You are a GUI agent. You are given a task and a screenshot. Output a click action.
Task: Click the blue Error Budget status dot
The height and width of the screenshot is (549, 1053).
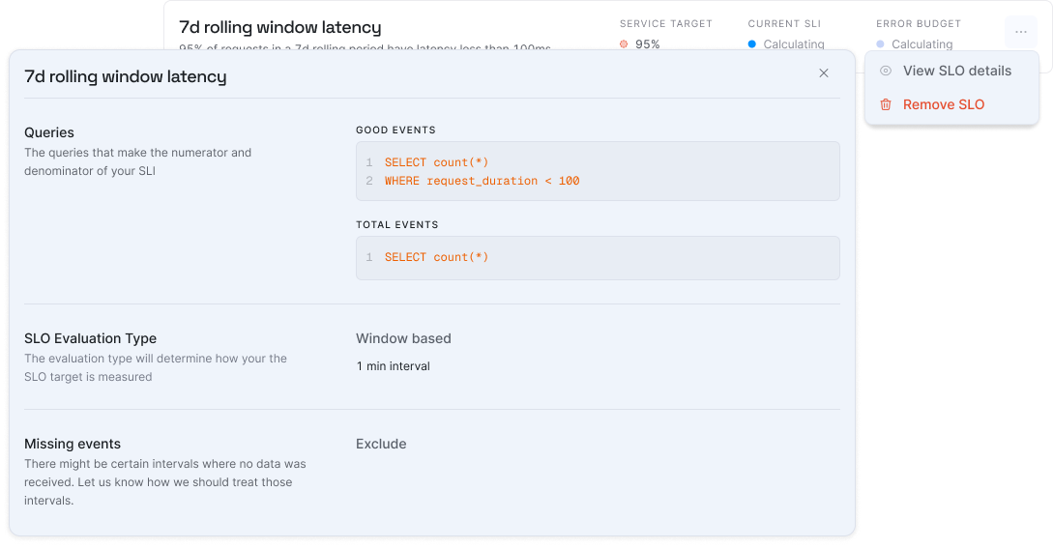tap(880, 43)
